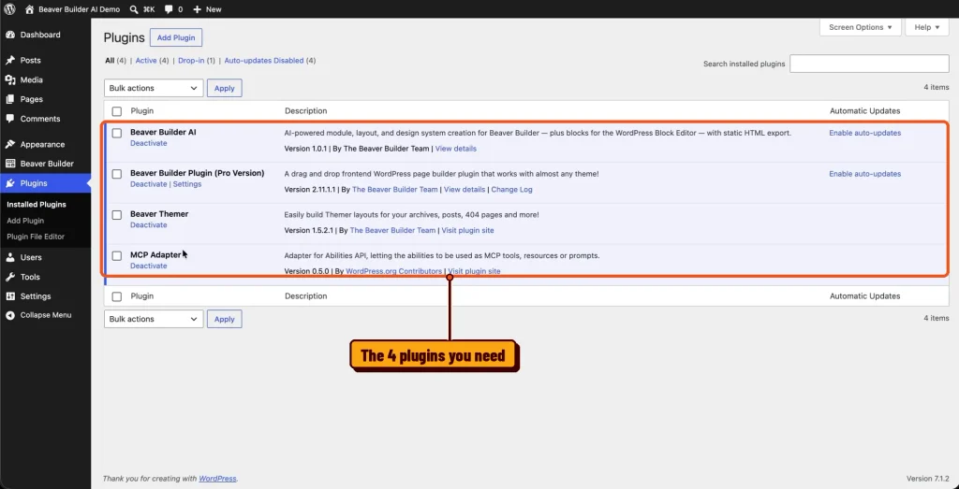The image size is (959, 489).
Task: Expand the Screen Options panel
Action: [860, 27]
